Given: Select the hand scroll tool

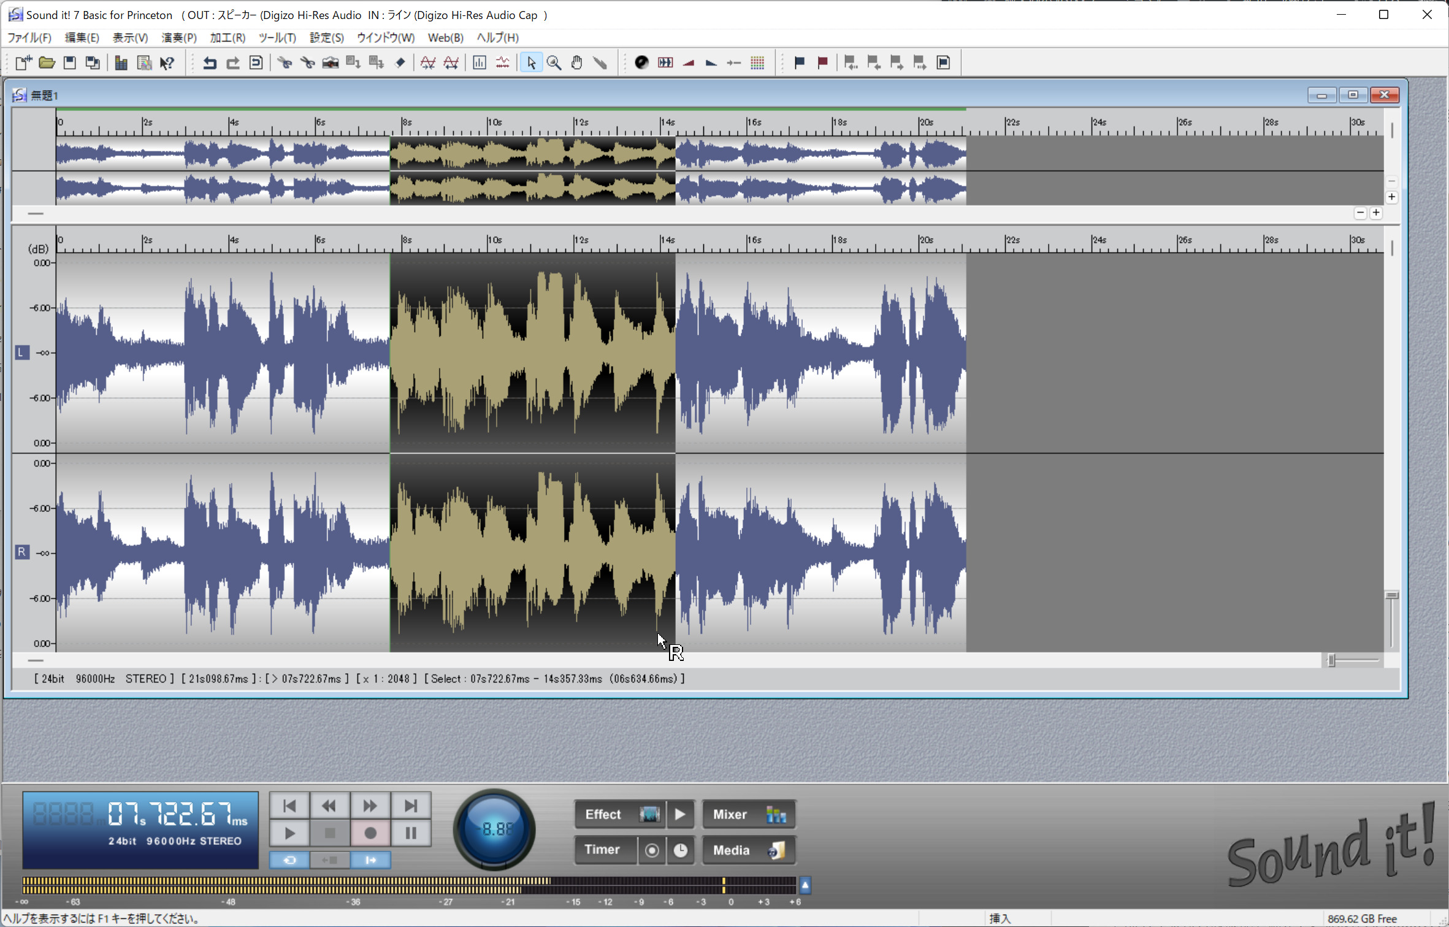Looking at the screenshot, I should coord(576,63).
